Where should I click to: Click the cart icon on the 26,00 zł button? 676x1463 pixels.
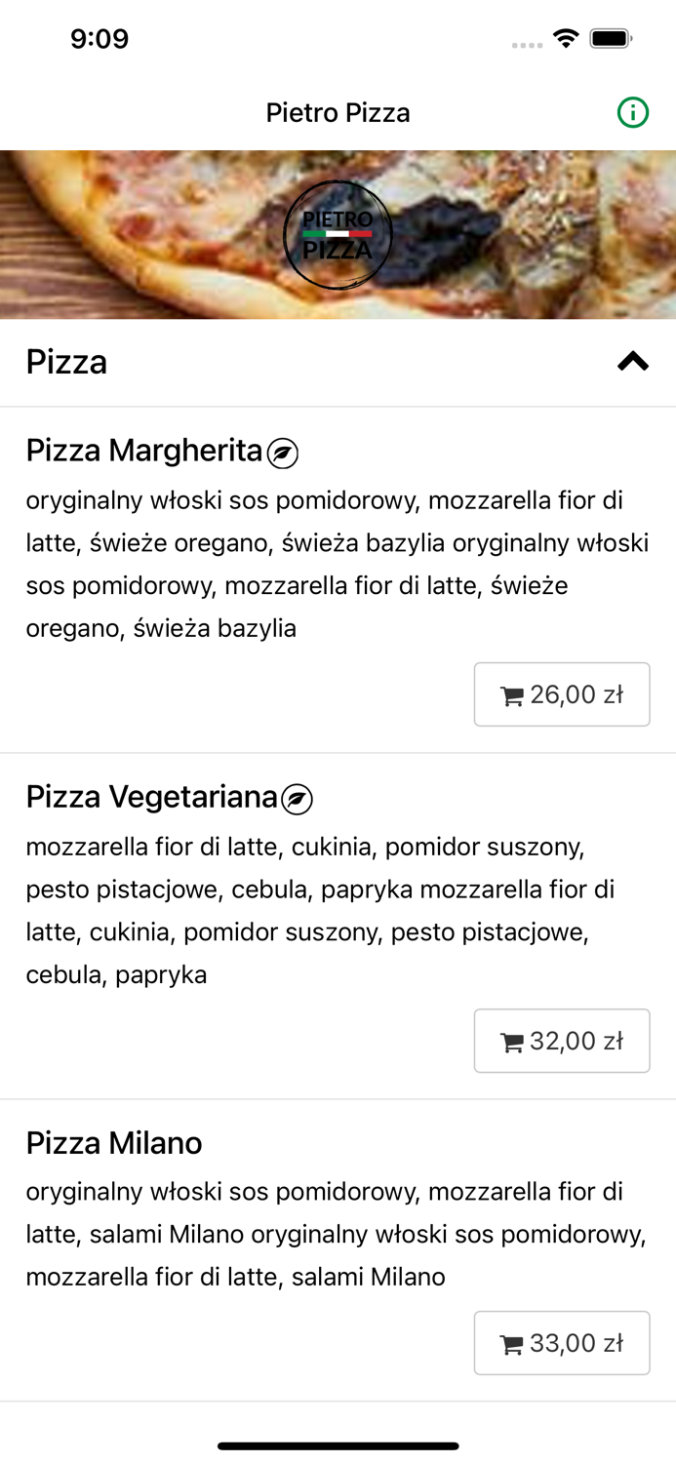pos(512,694)
